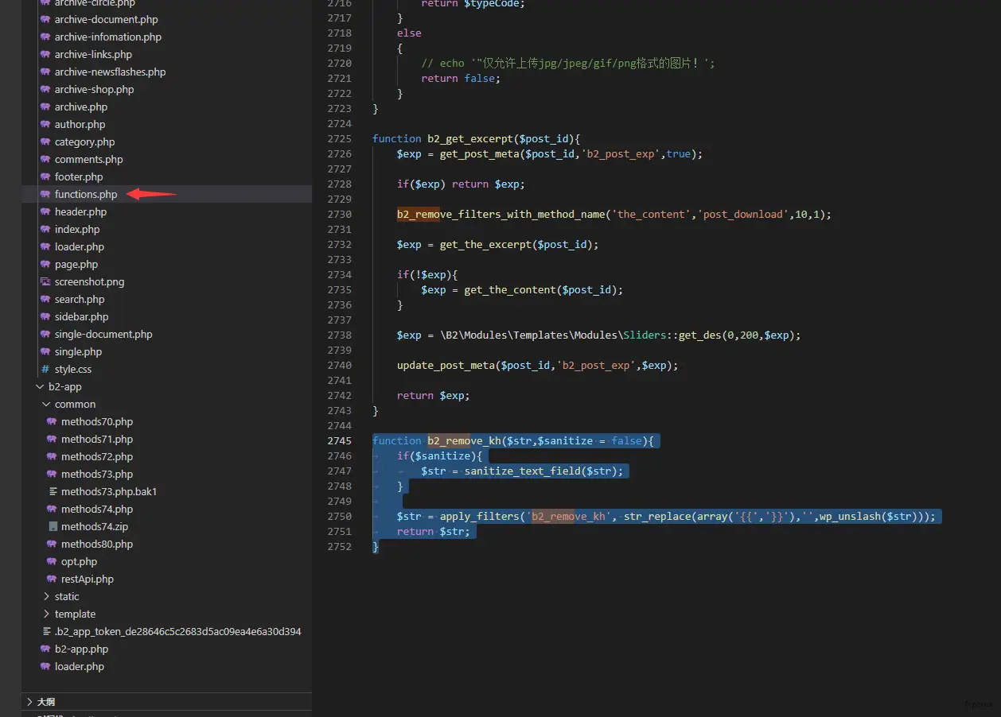Click PHP icon beside functions.php
This screenshot has width=1001, height=717.
pyautogui.click(x=45, y=194)
